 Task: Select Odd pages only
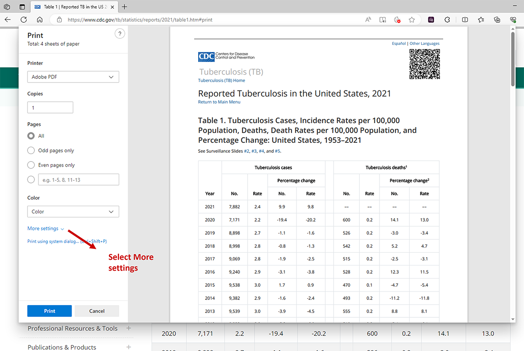click(31, 150)
